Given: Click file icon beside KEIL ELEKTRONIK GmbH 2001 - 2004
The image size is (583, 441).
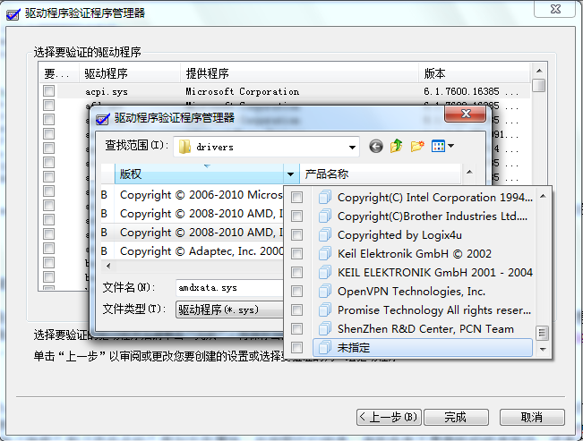Looking at the screenshot, I should (324, 272).
